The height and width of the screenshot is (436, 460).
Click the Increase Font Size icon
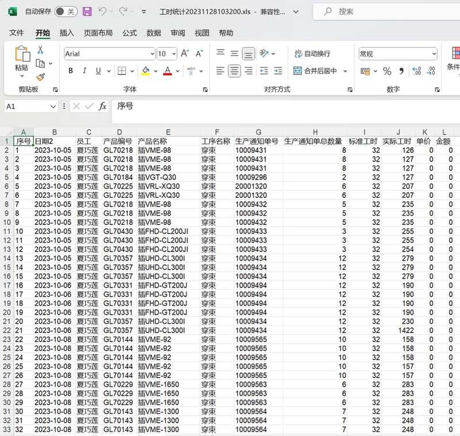click(185, 53)
